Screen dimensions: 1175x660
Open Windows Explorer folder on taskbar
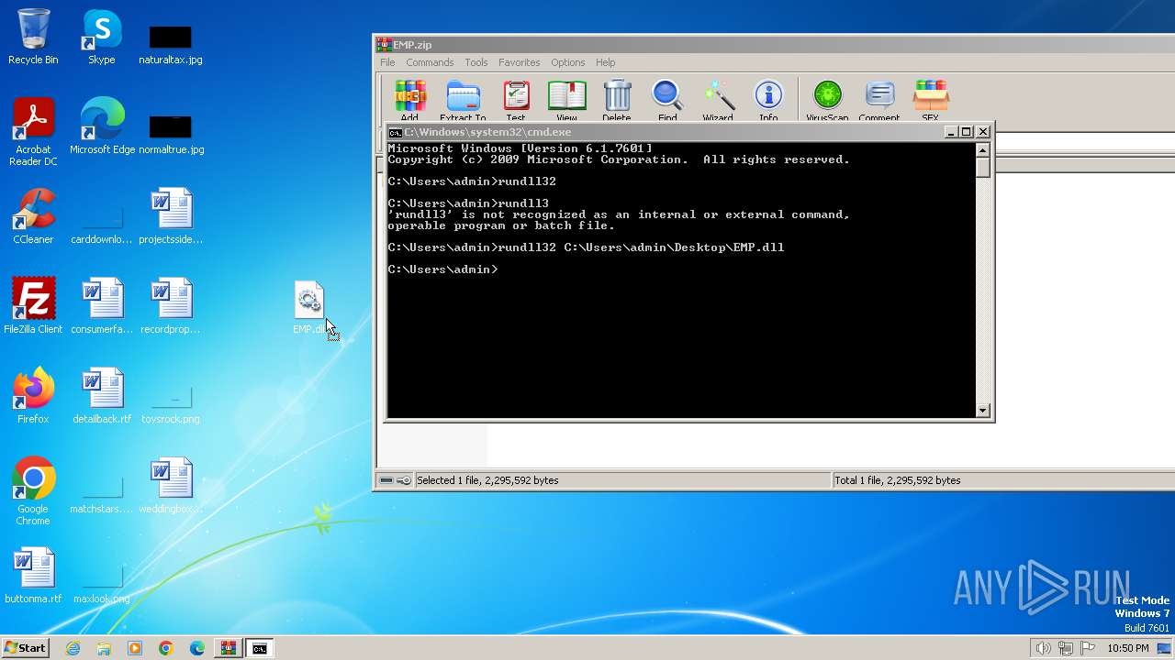(x=104, y=648)
